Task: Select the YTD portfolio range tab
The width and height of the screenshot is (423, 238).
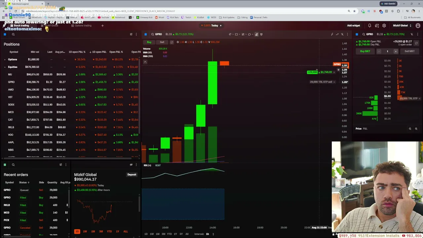Action: click(x=109, y=231)
